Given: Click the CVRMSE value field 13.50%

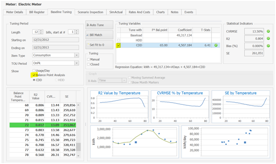Looking at the screenshot, I should pos(254,32).
